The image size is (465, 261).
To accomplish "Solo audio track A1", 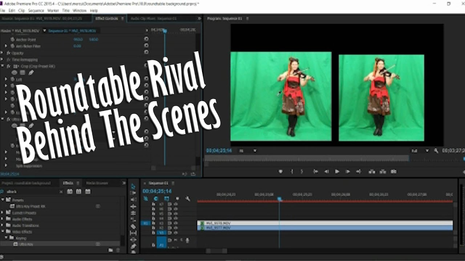I will pos(181,240).
